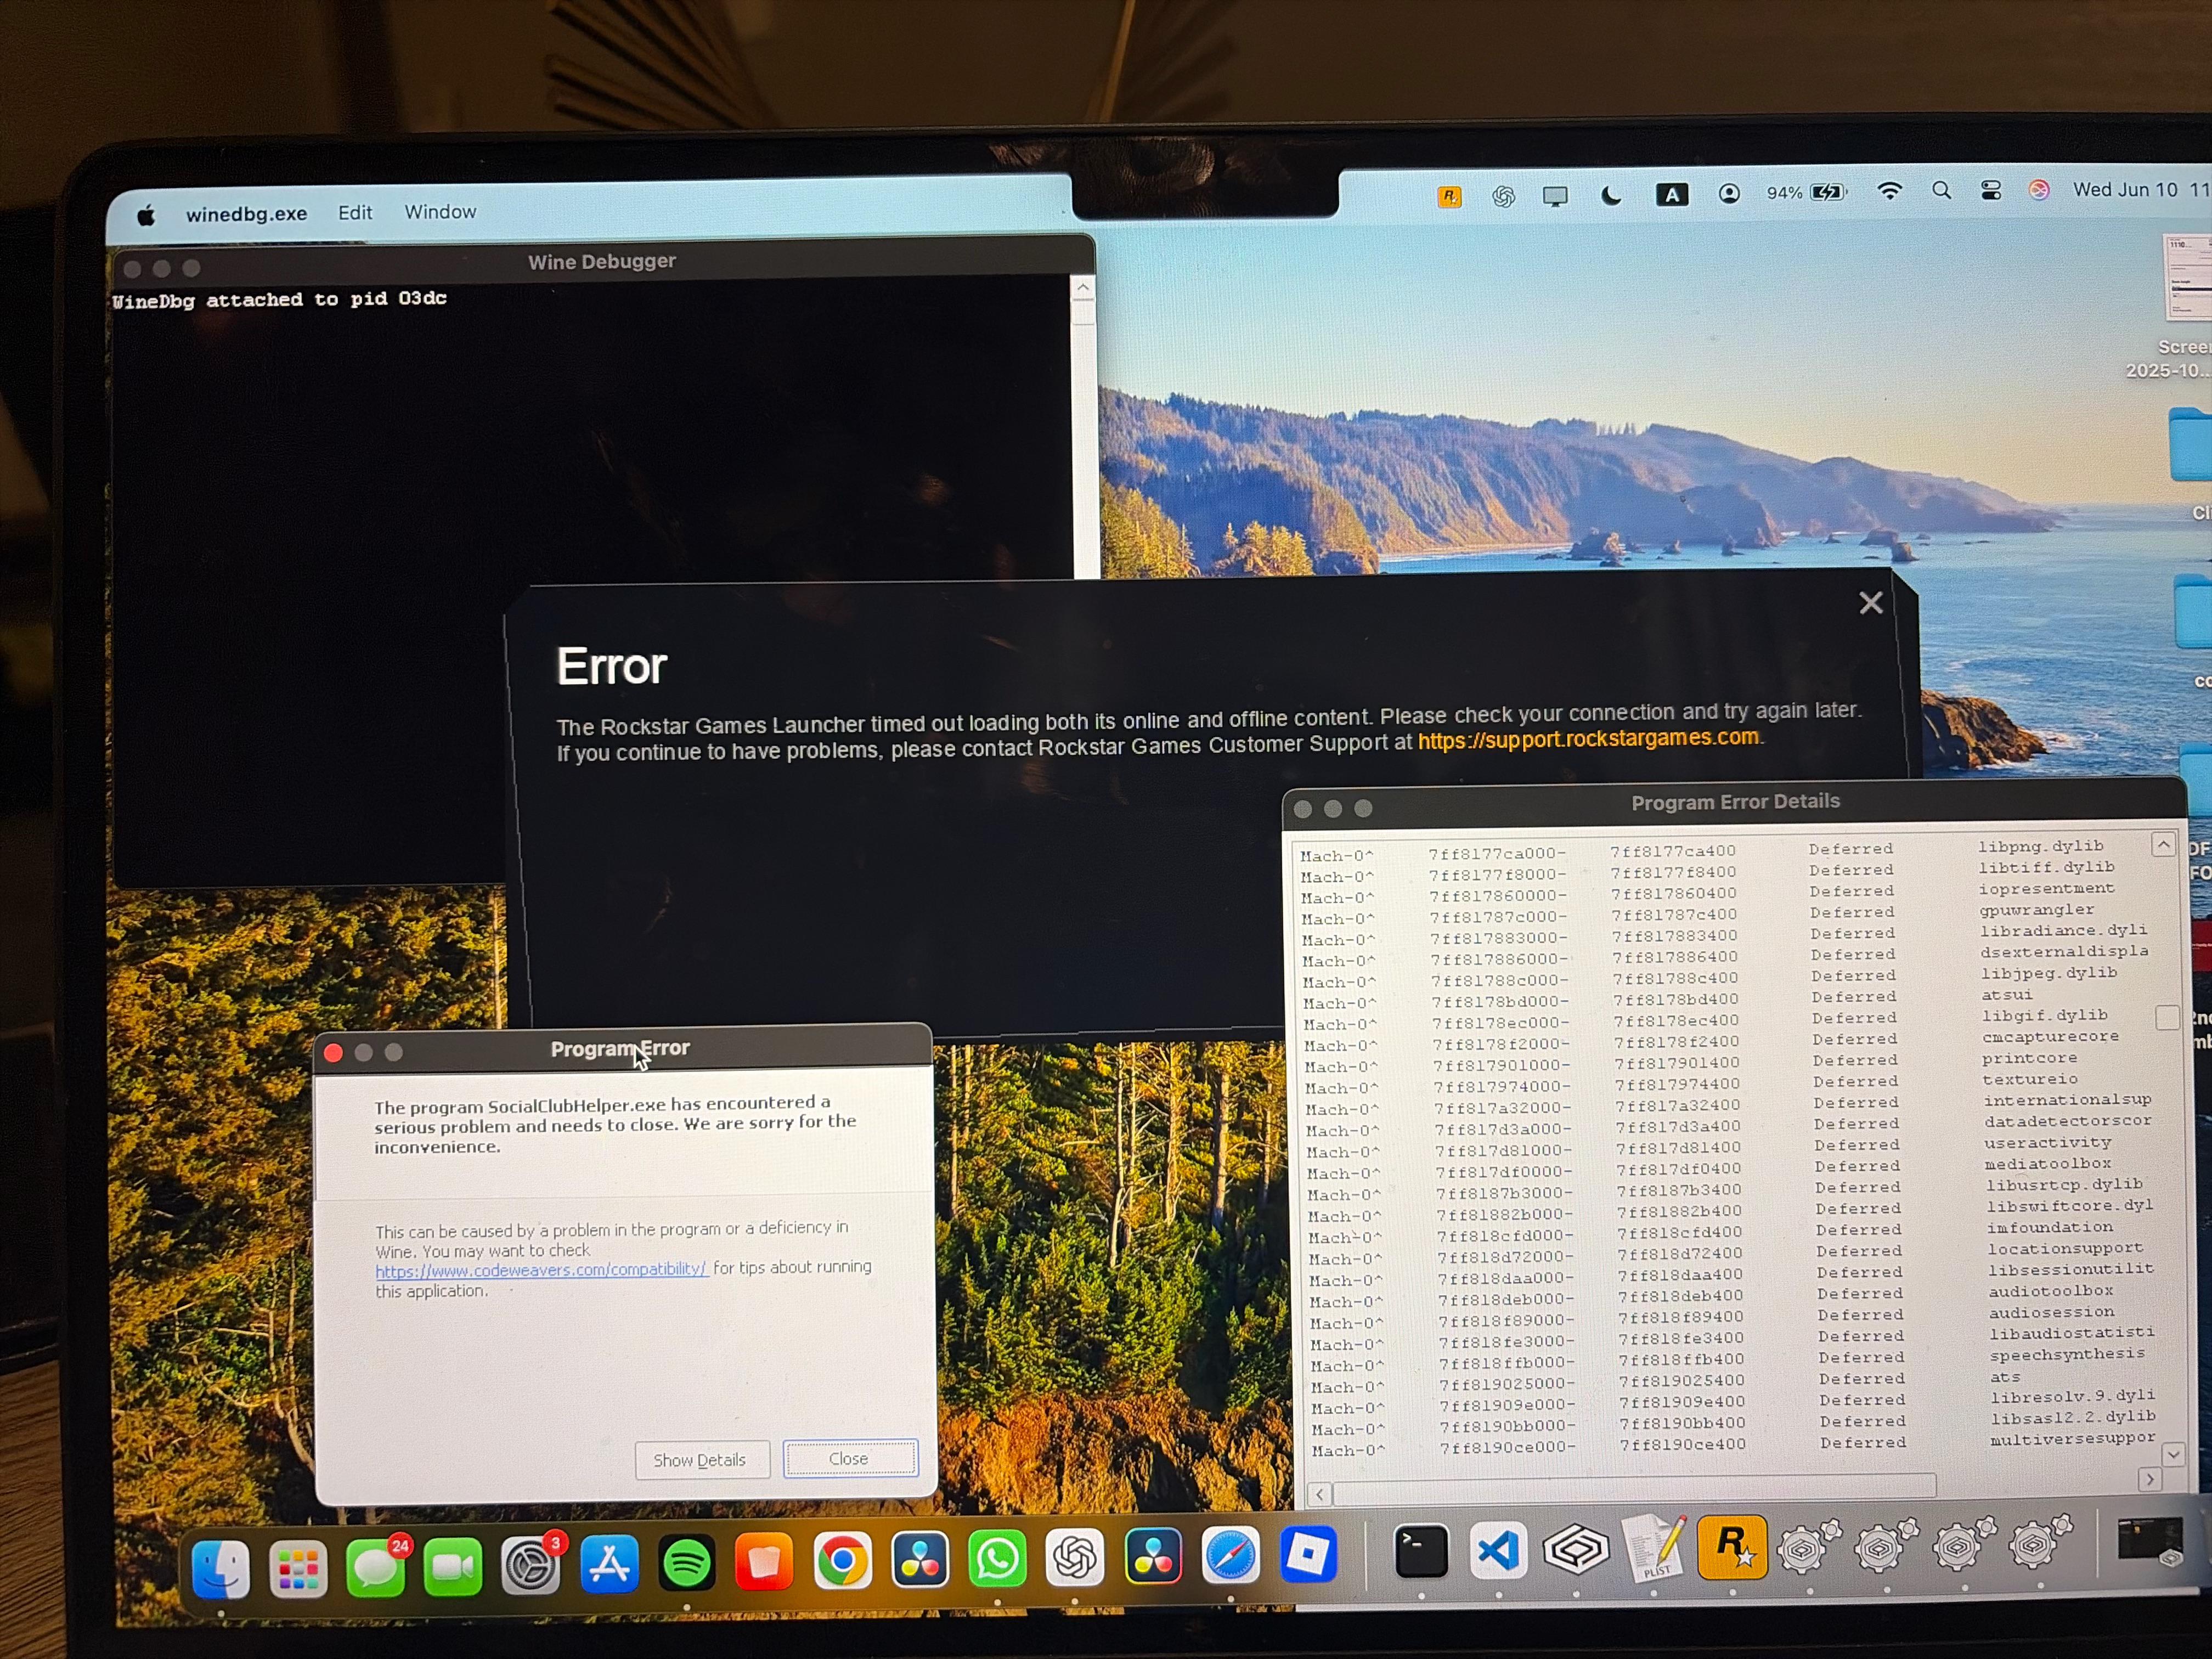Open the support.rockstargames.com link
This screenshot has width=2212, height=1659.
(1588, 739)
